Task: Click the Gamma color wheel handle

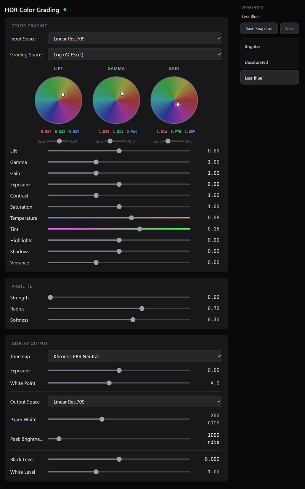Action: click(x=122, y=93)
